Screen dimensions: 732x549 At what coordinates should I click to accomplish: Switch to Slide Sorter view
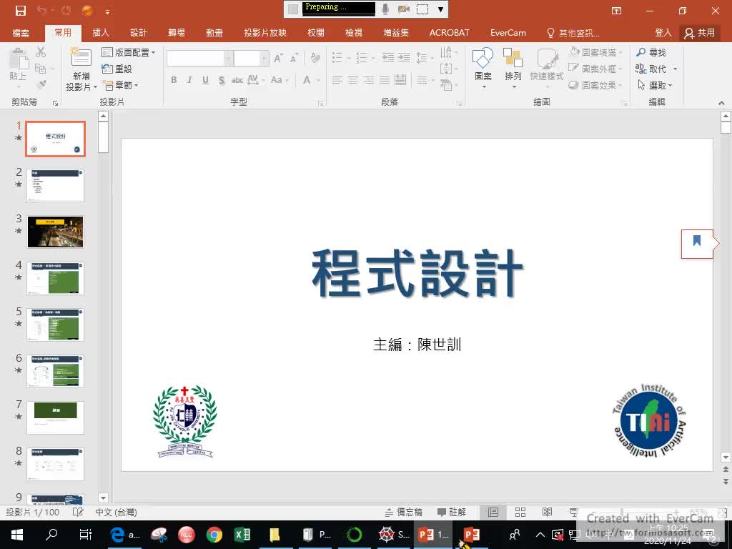pyautogui.click(x=520, y=512)
